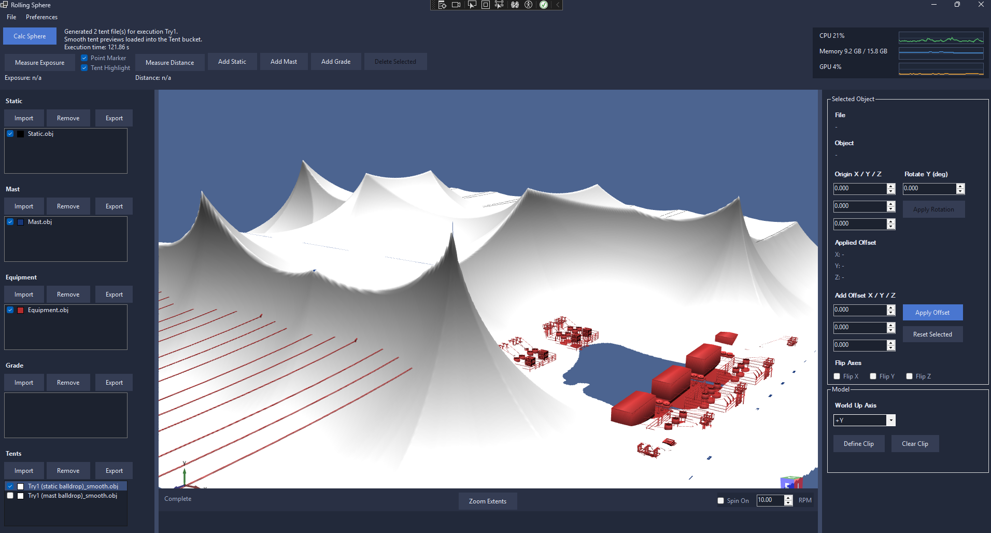Click the orientation cube in the 3D viewport
This screenshot has height=533, width=991.
(791, 482)
